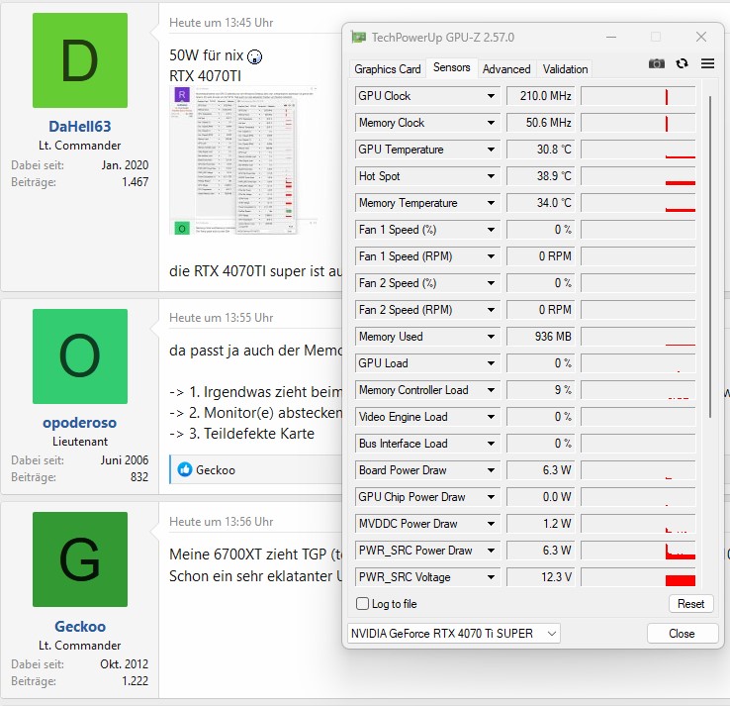Open opoderoso's profile link
This screenshot has width=730, height=706.
[80, 422]
